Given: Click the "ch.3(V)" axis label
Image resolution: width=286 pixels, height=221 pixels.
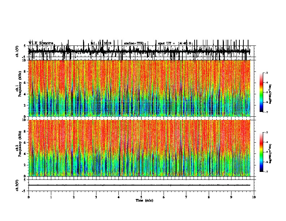Looking at the screenshot, I should pyautogui.click(x=17, y=185).
